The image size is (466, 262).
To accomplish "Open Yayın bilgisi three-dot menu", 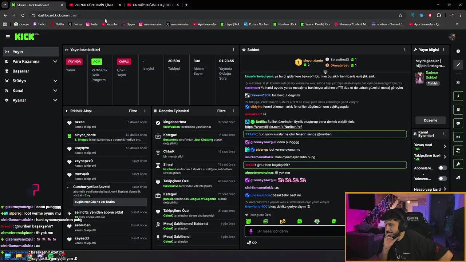I will click(443, 50).
